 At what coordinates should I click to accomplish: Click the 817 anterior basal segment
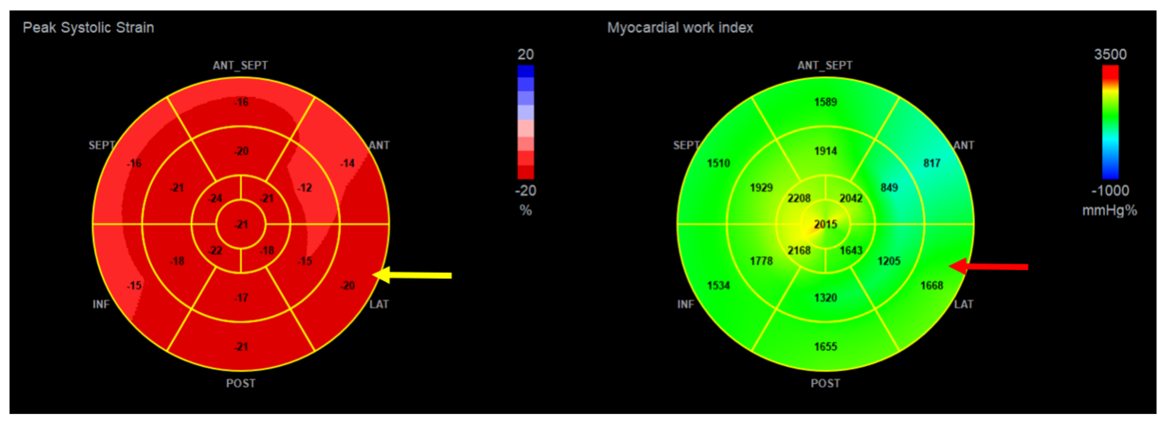[x=932, y=163]
